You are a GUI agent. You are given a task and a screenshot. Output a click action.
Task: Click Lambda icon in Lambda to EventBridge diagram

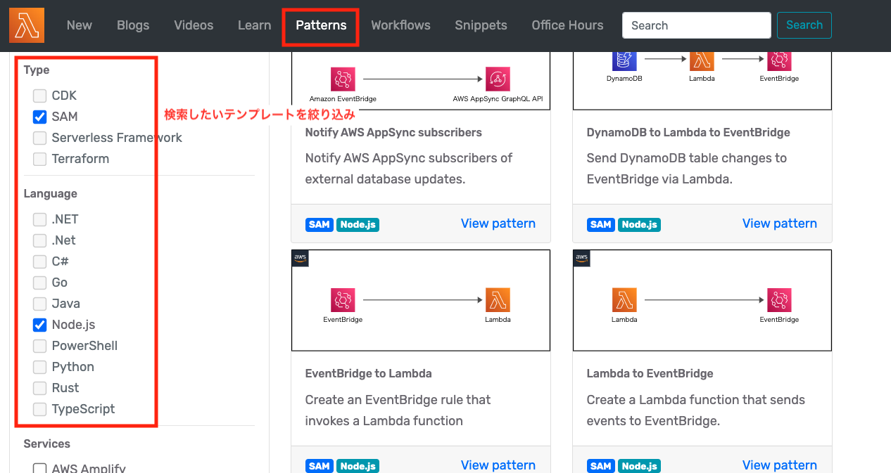pos(624,300)
